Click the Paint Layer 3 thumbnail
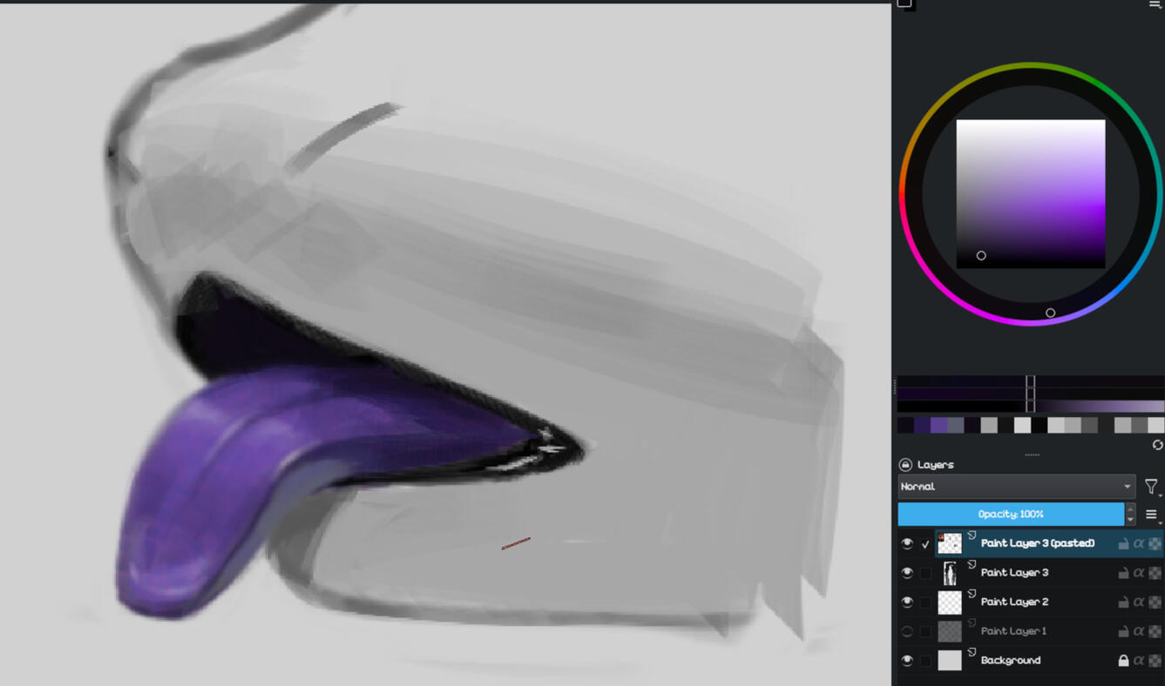1165x686 pixels. pyautogui.click(x=950, y=573)
